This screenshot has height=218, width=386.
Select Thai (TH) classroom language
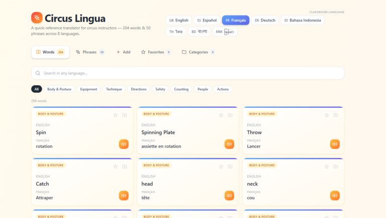(x=176, y=32)
